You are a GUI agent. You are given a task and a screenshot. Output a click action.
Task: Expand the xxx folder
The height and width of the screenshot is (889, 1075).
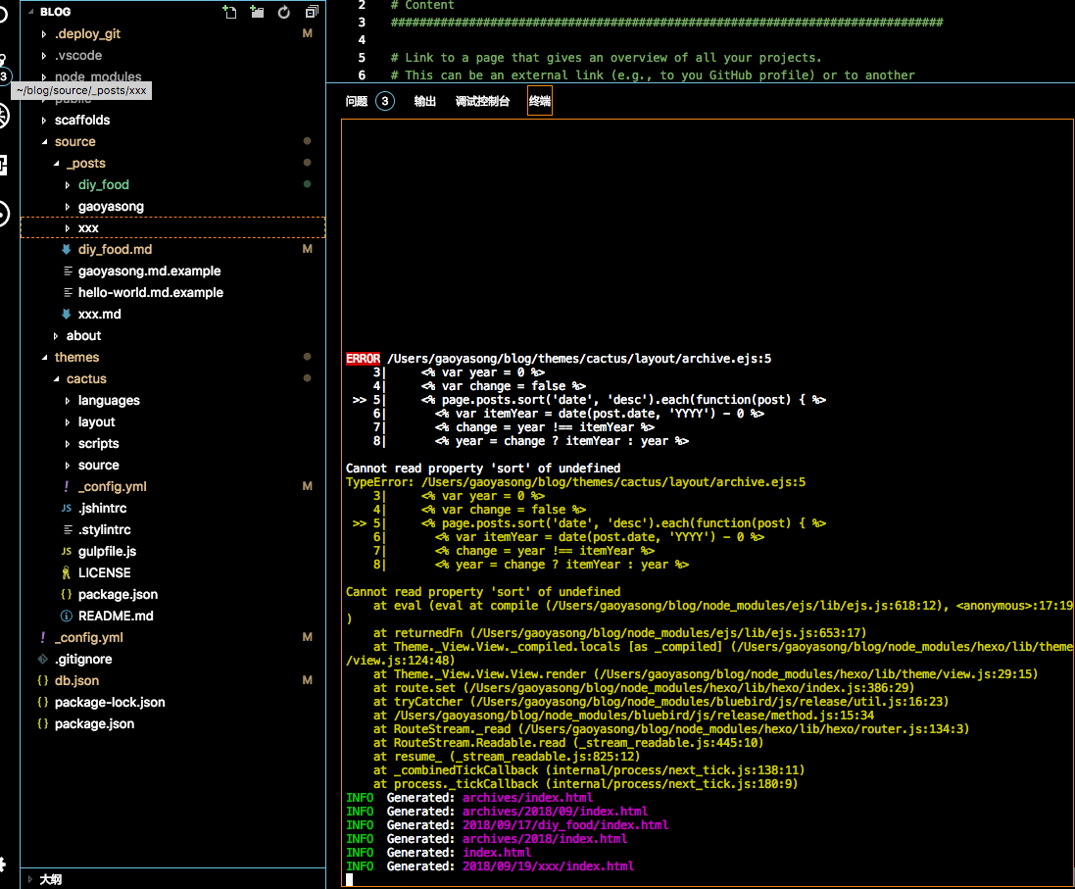click(68, 227)
